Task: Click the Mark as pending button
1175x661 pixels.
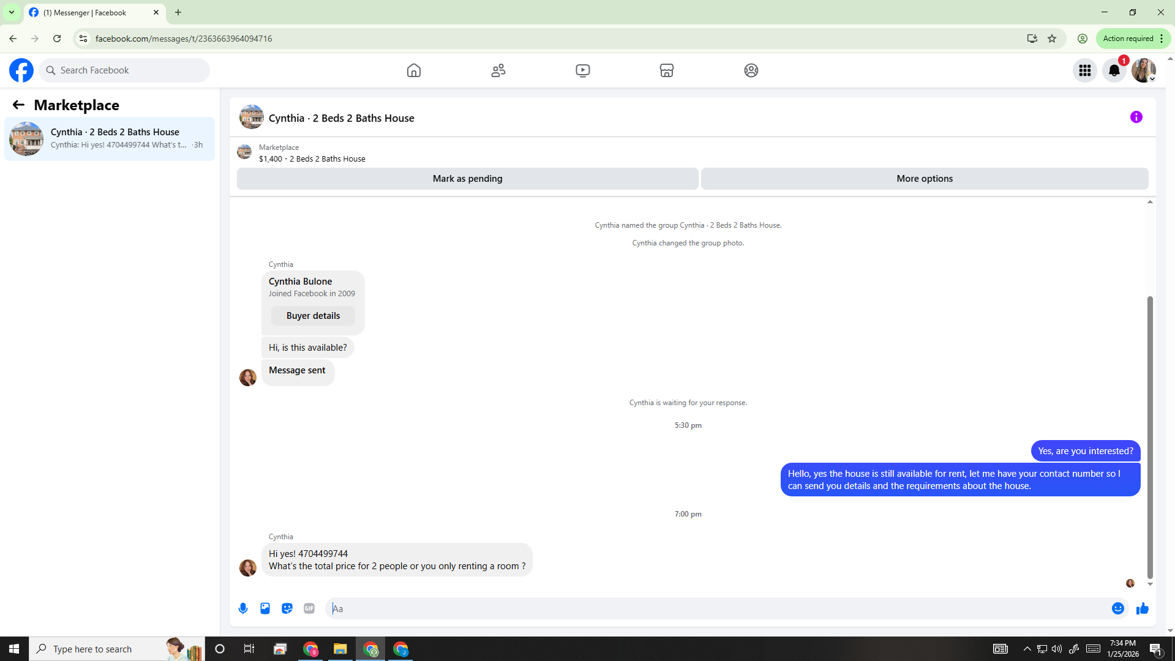Action: click(468, 179)
